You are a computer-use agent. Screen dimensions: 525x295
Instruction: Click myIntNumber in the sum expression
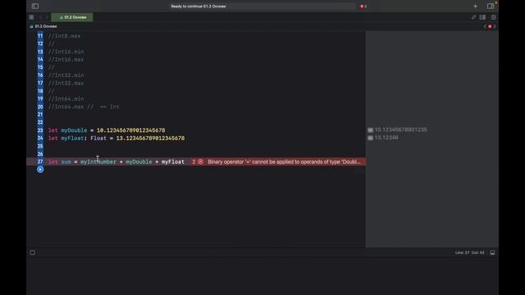[x=98, y=162]
